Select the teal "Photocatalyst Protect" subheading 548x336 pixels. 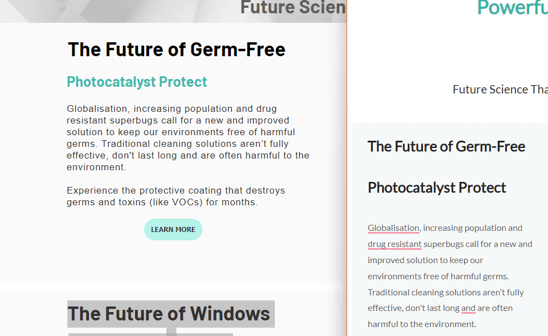point(137,82)
